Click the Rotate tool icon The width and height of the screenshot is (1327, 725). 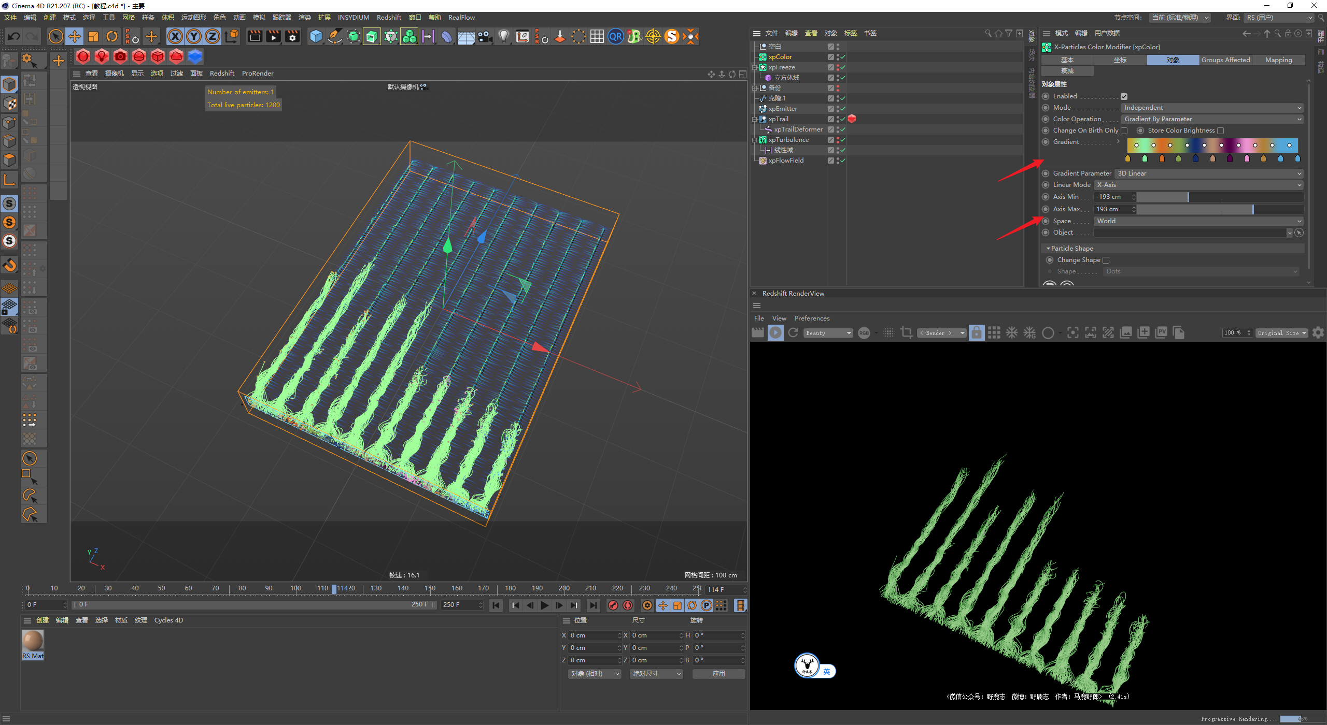(x=112, y=36)
